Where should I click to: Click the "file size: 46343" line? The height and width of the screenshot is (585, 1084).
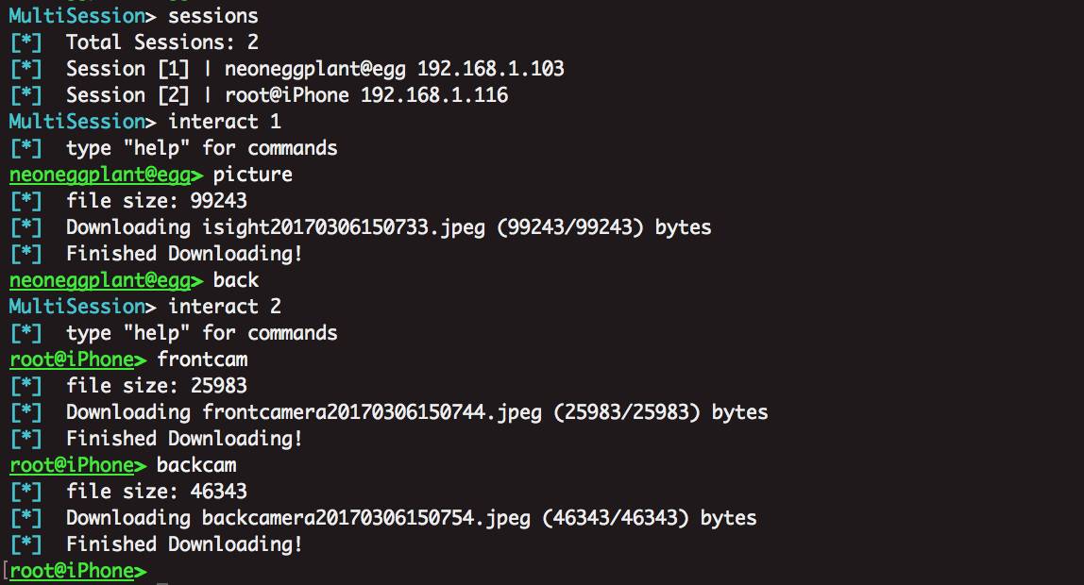coord(157,492)
